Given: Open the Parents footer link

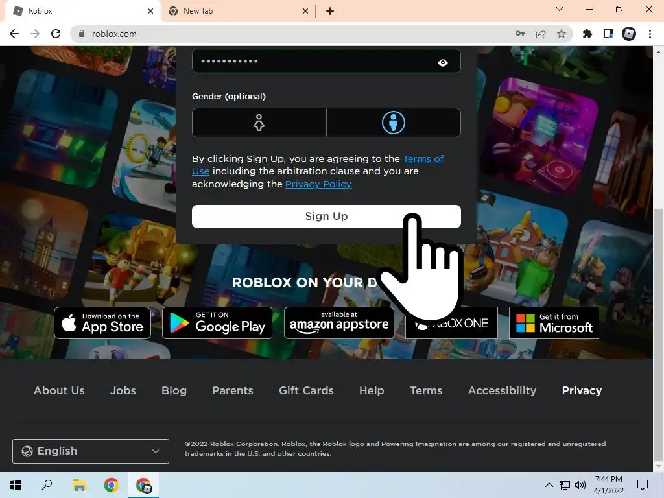Looking at the screenshot, I should (x=233, y=390).
